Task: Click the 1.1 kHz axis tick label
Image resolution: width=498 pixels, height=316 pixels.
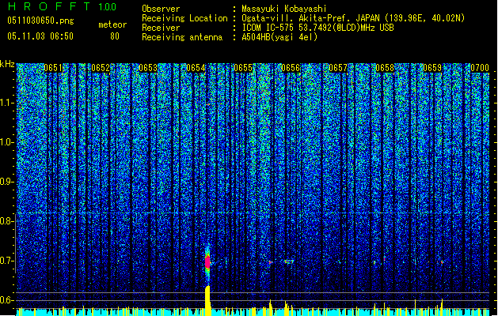Action: [x=6, y=103]
